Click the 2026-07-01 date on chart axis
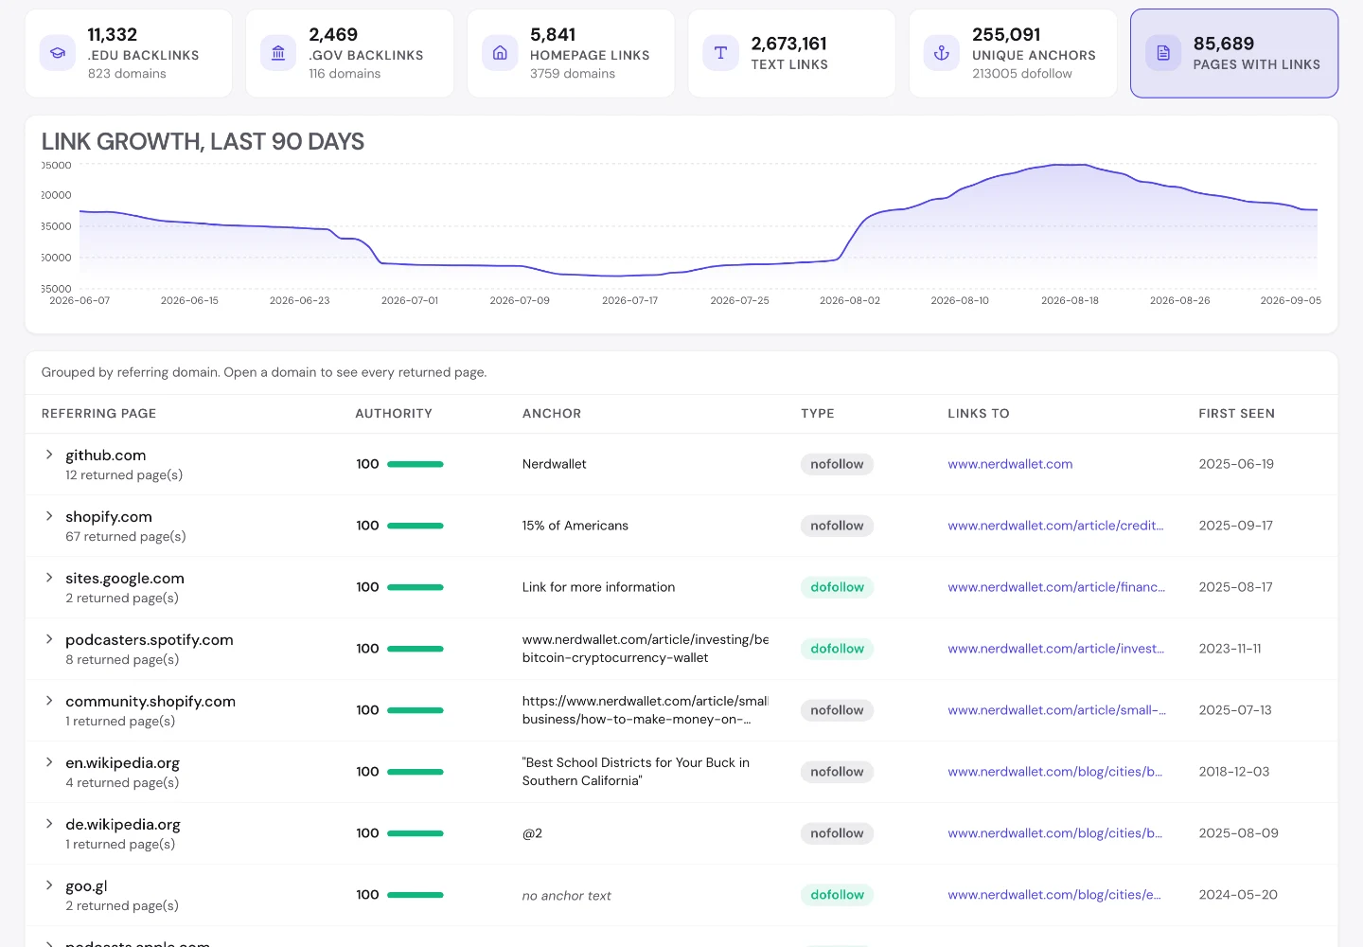This screenshot has height=947, width=1363. point(410,300)
